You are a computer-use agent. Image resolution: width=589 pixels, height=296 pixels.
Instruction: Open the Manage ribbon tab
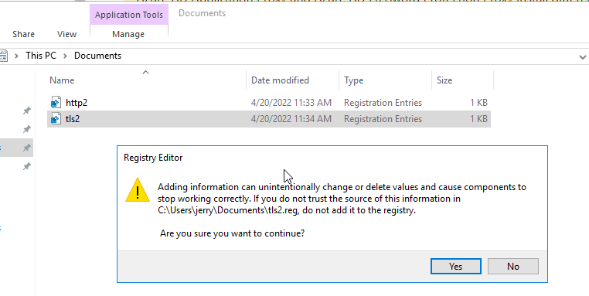coord(128,34)
